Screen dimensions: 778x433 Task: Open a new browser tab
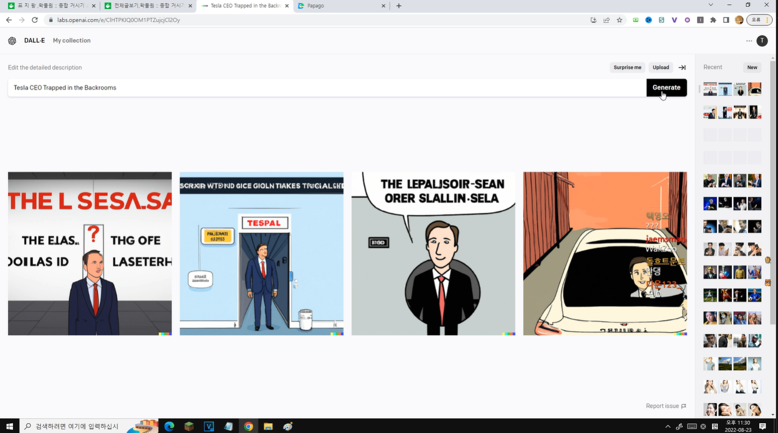coord(399,6)
